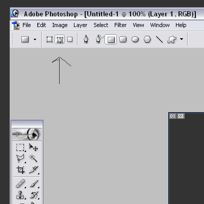Enable the Fill pixels mode
This screenshot has width=204, height=204.
[70, 39]
